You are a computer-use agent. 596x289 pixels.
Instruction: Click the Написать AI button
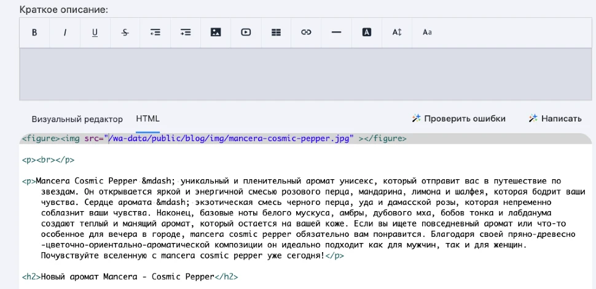tap(555, 119)
